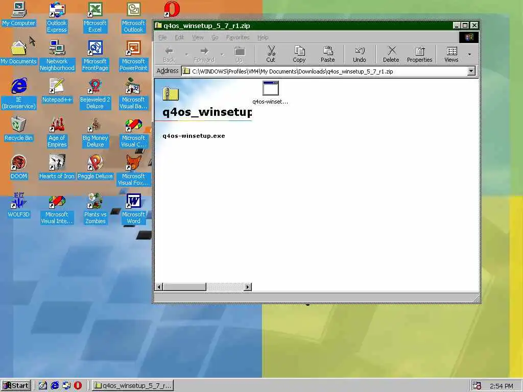Click the Address path field
The width and height of the screenshot is (523, 392).
pyautogui.click(x=324, y=71)
